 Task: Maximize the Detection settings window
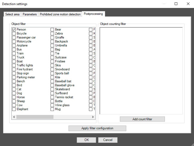click(x=176, y=4)
